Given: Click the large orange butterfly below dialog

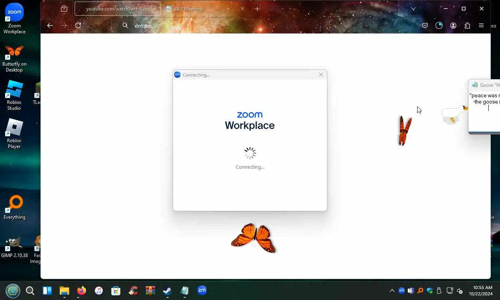Looking at the screenshot, I should click(254, 238).
